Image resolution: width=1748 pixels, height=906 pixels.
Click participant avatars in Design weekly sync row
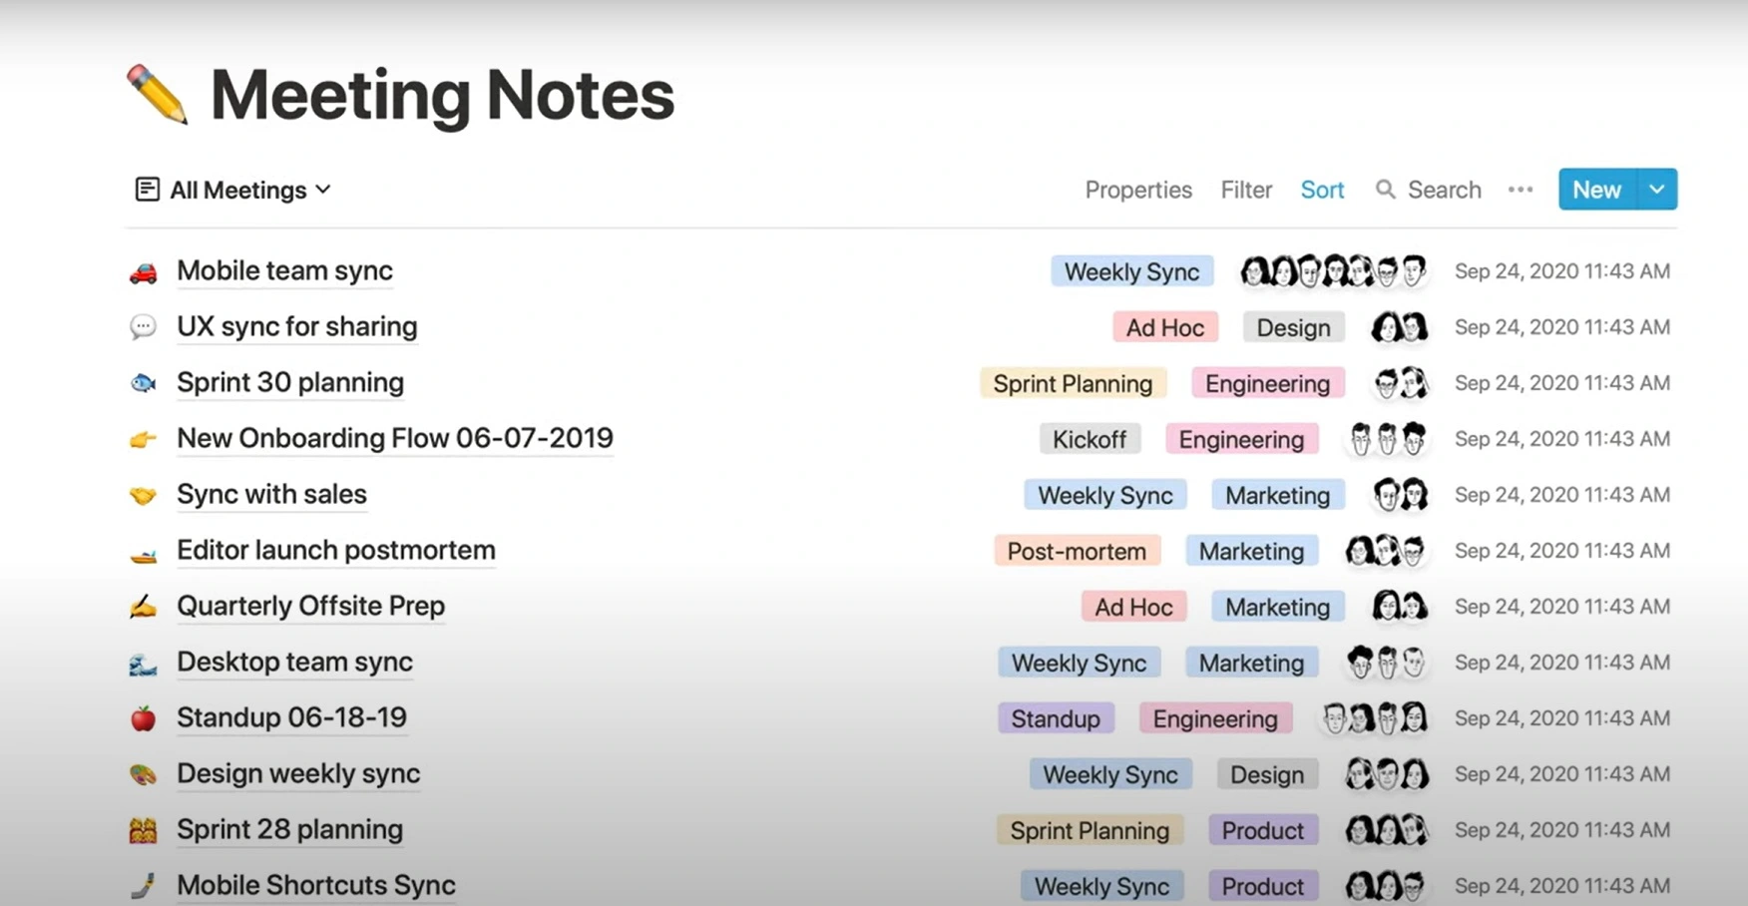coord(1386,773)
